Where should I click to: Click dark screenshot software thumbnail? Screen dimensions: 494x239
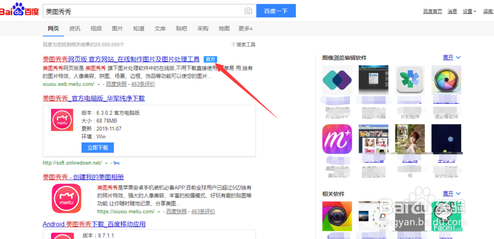point(373,80)
